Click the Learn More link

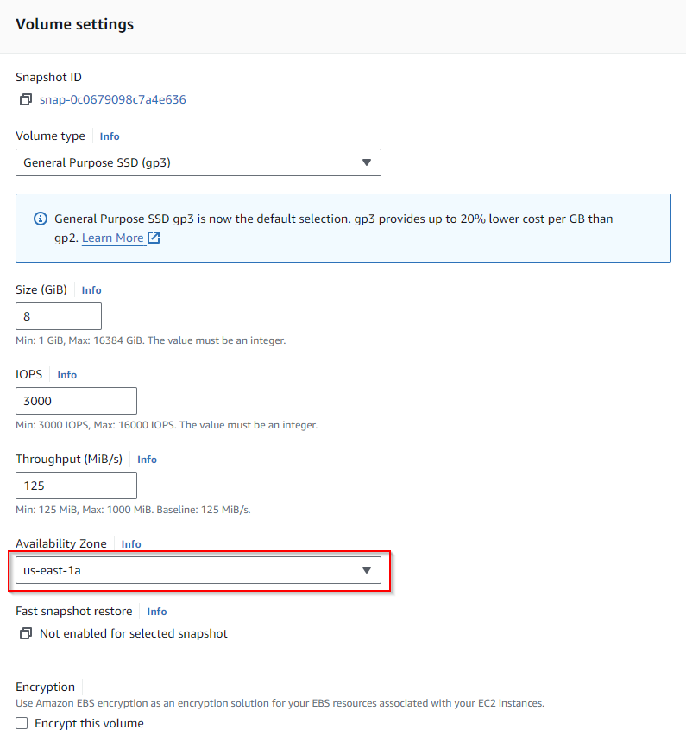113,238
